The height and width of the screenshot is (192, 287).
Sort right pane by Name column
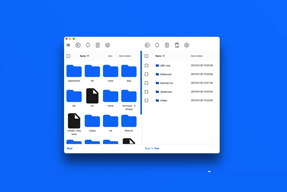(160, 56)
